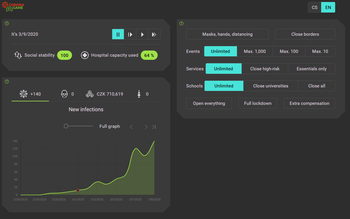This screenshot has width=350, height=219.
Task: Select Close all schools option
Action: [316, 86]
